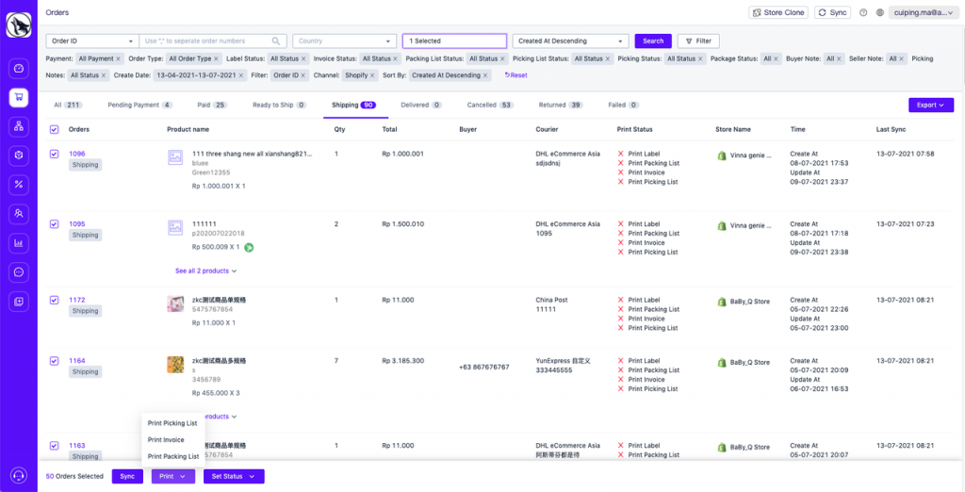Open the user account cuiping.ma dropdown
Viewport: 965px width, 492px height.
(x=924, y=12)
